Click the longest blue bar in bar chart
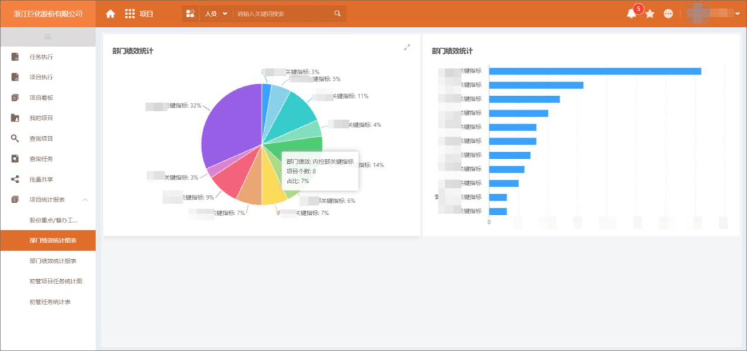Viewport: 747px width, 351px height. [595, 71]
